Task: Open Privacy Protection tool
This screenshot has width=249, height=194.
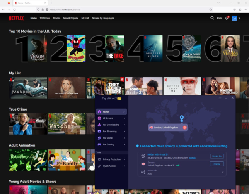Action: tap(111, 159)
